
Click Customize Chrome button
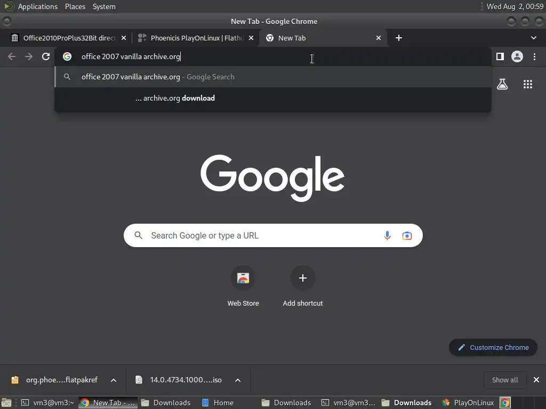tap(493, 347)
